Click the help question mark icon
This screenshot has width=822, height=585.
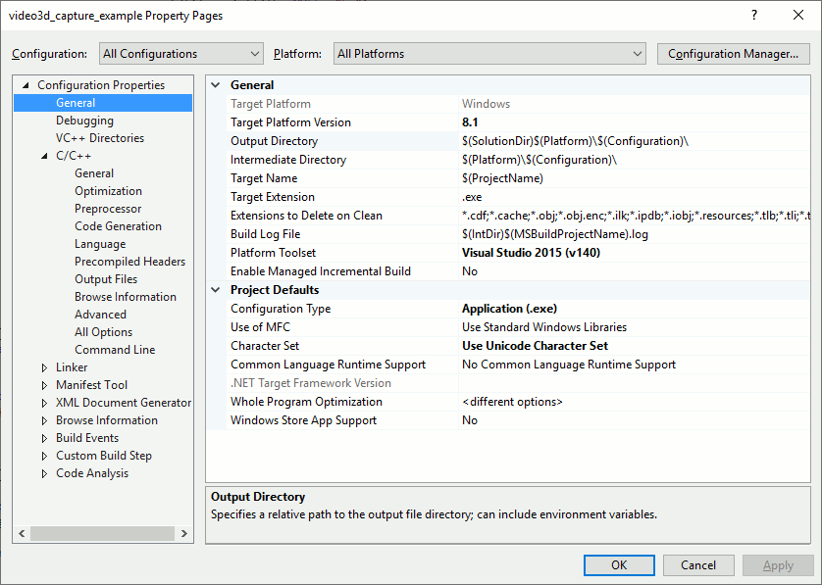752,15
